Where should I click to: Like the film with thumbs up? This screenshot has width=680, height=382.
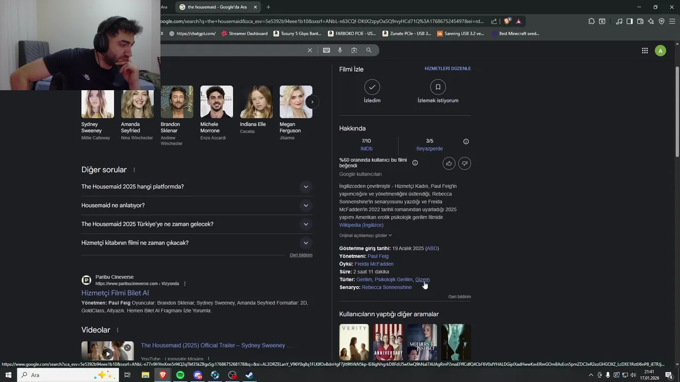(x=449, y=163)
